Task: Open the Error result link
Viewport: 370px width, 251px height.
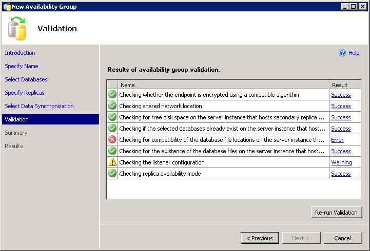Action: tap(337, 140)
